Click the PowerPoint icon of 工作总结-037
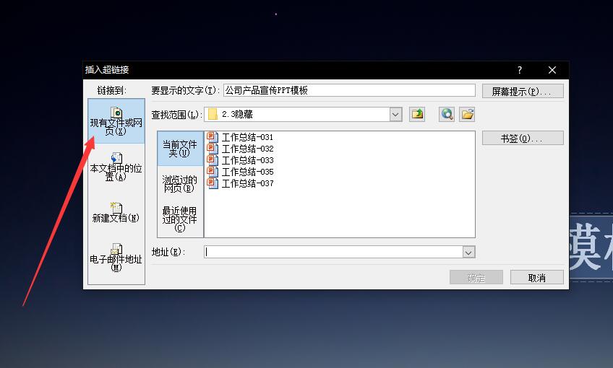The width and height of the screenshot is (613, 368). [x=213, y=183]
